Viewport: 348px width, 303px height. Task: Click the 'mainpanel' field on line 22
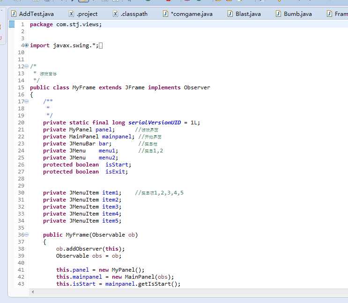click(117, 137)
